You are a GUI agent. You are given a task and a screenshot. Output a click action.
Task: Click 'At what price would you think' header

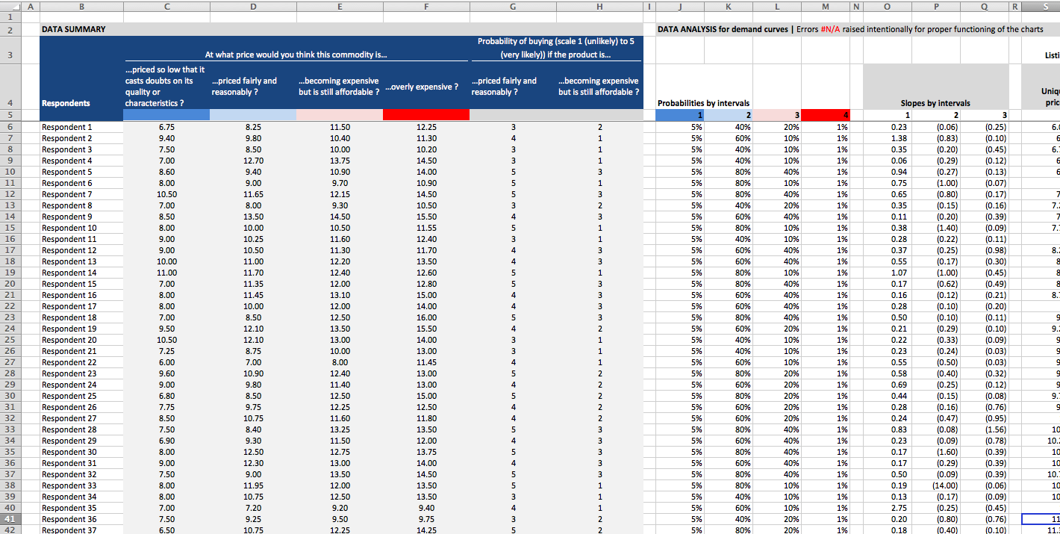pos(296,55)
